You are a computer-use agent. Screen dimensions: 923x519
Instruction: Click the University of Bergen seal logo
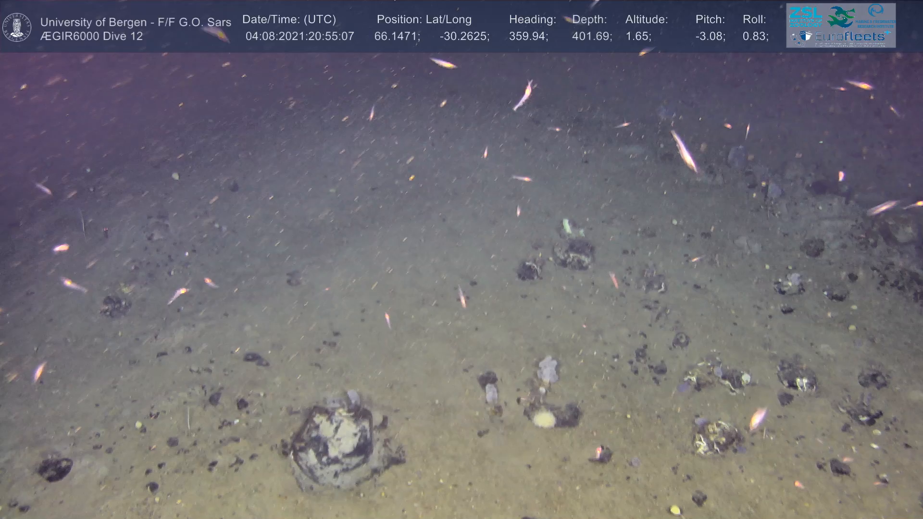tap(17, 27)
